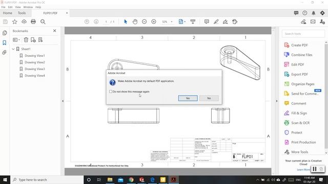Print the document with the printer icon
The height and width of the screenshot is (184, 328).
(33, 21)
